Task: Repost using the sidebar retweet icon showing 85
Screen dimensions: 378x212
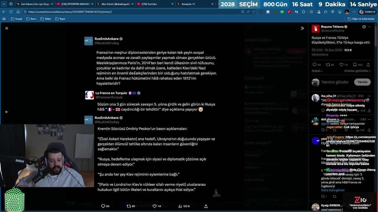Action: point(330,65)
